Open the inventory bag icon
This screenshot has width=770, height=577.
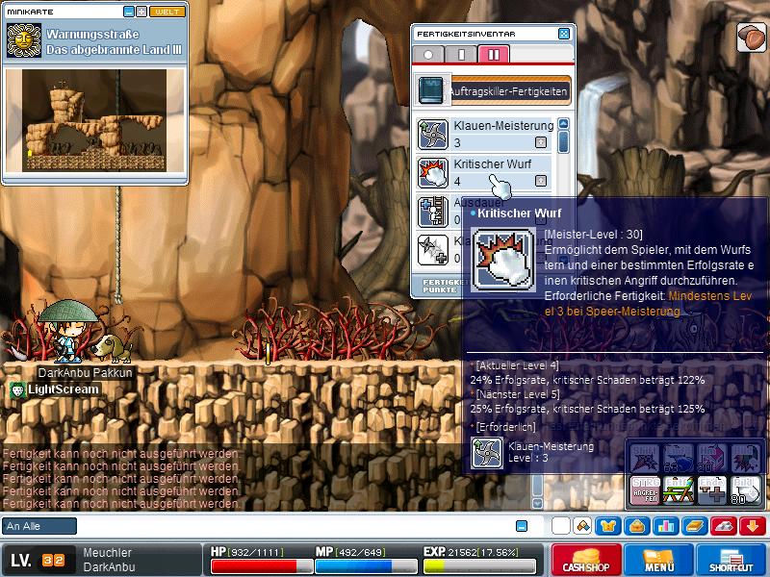coord(636,526)
